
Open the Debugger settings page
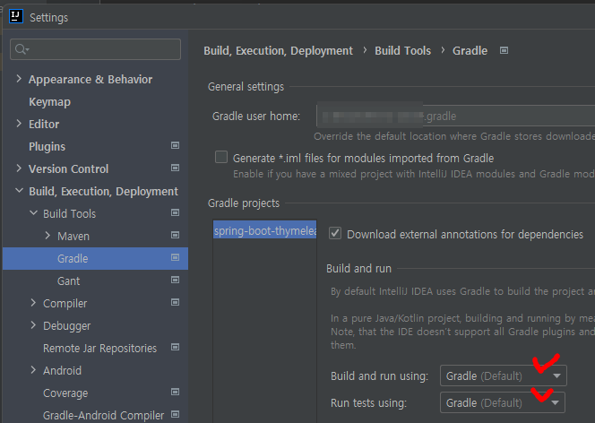click(67, 326)
